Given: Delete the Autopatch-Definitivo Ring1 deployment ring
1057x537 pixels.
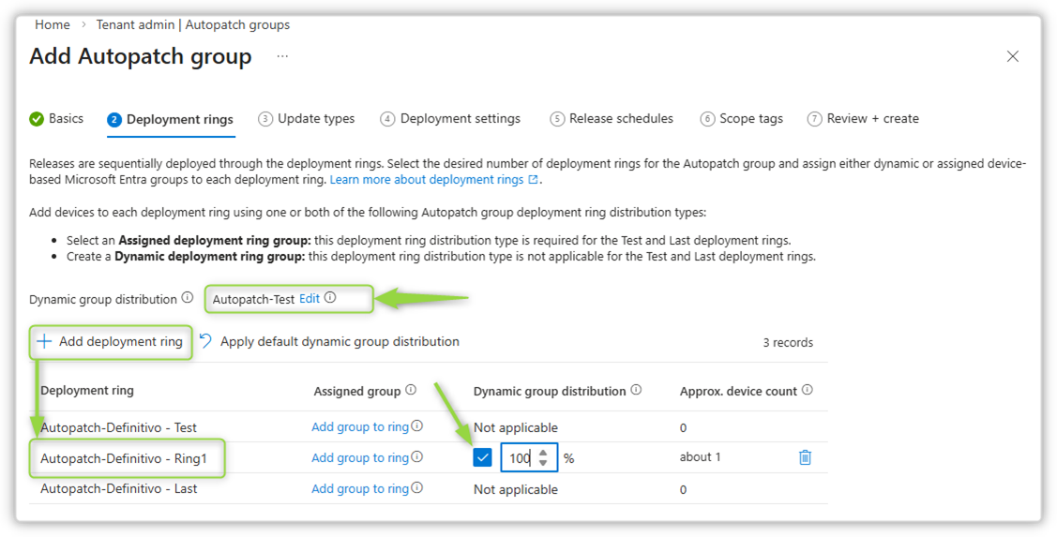Looking at the screenshot, I should pos(804,457).
